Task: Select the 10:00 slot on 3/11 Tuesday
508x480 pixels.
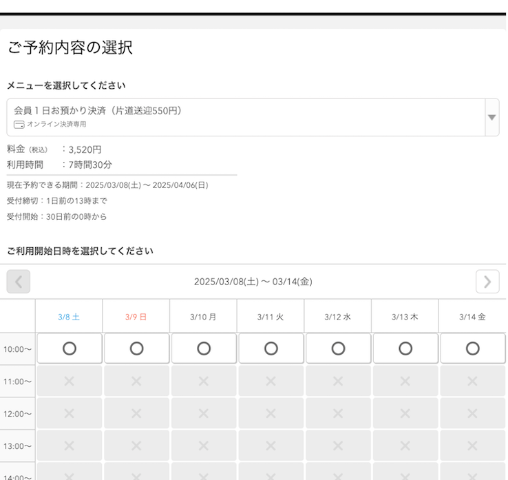Action: tap(271, 348)
